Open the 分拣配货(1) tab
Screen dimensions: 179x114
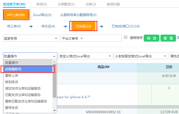pyautogui.click(x=66, y=4)
